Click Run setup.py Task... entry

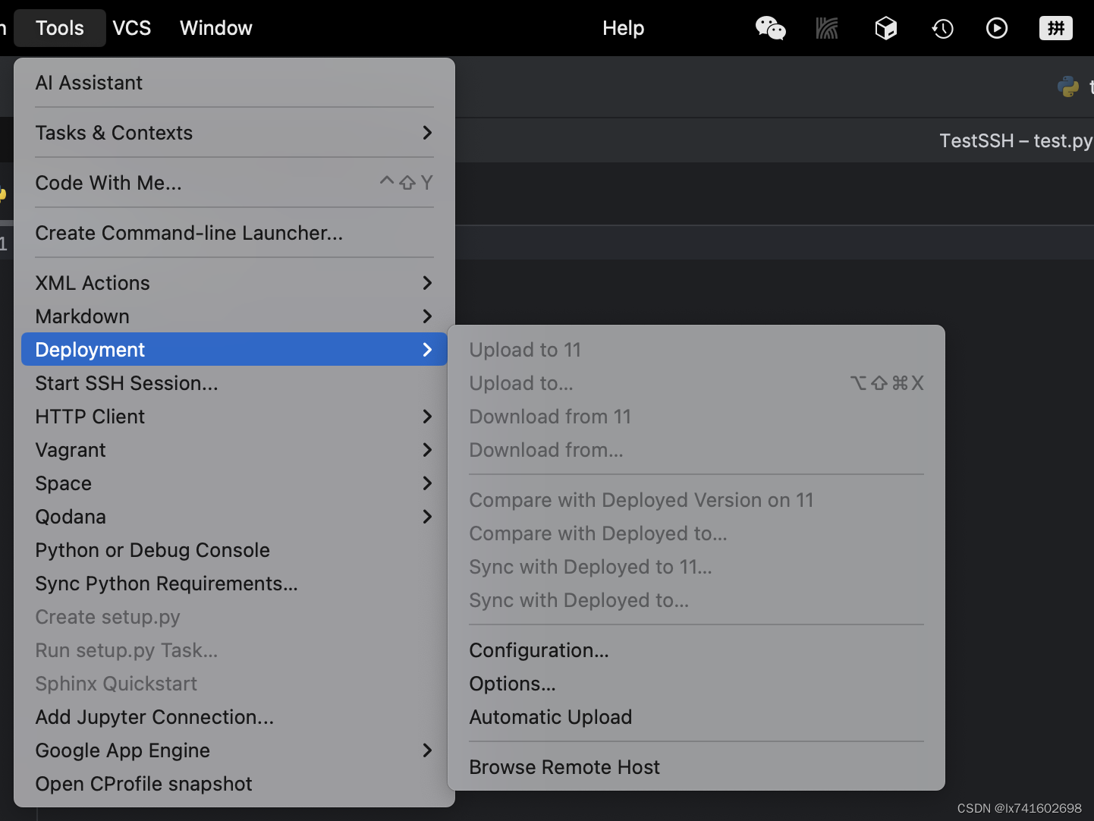[x=234, y=650]
